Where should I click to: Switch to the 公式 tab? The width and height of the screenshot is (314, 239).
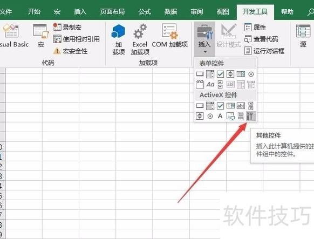coord(145,12)
